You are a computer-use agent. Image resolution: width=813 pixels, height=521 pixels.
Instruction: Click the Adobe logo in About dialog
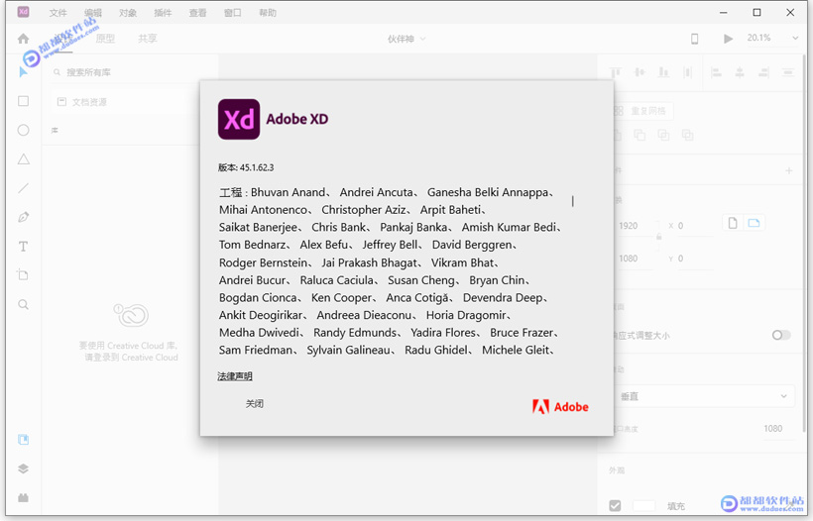tap(560, 407)
